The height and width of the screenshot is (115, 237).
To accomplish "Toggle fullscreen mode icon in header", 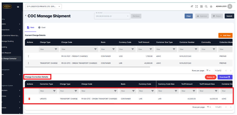I will pyautogui.click(x=197, y=7).
